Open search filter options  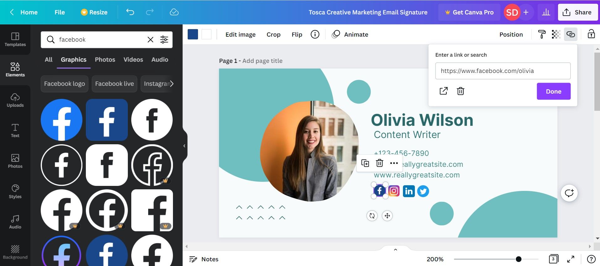tap(164, 39)
